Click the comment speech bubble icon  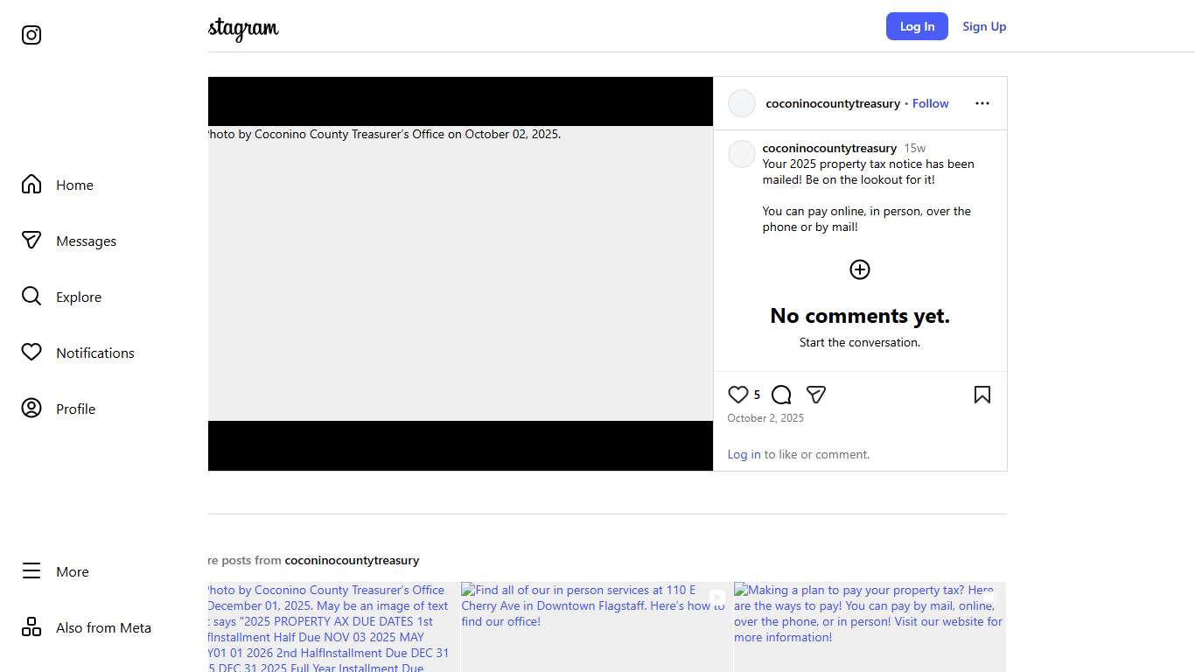[x=781, y=395]
